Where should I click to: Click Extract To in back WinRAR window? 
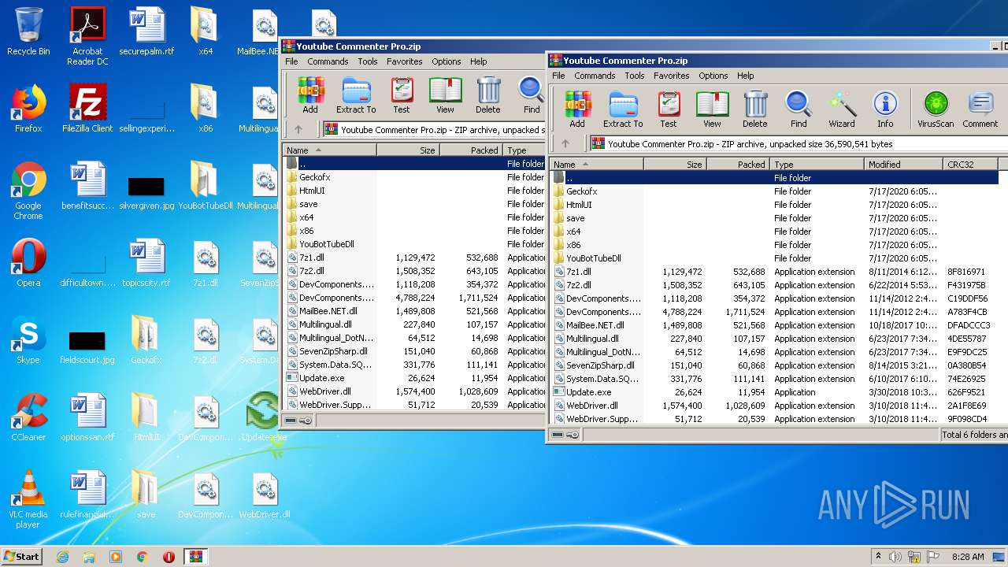[x=356, y=94]
